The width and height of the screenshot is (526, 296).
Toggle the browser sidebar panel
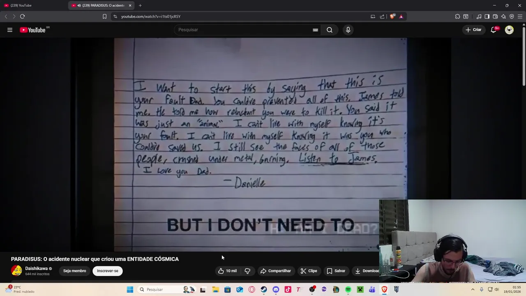(487, 16)
